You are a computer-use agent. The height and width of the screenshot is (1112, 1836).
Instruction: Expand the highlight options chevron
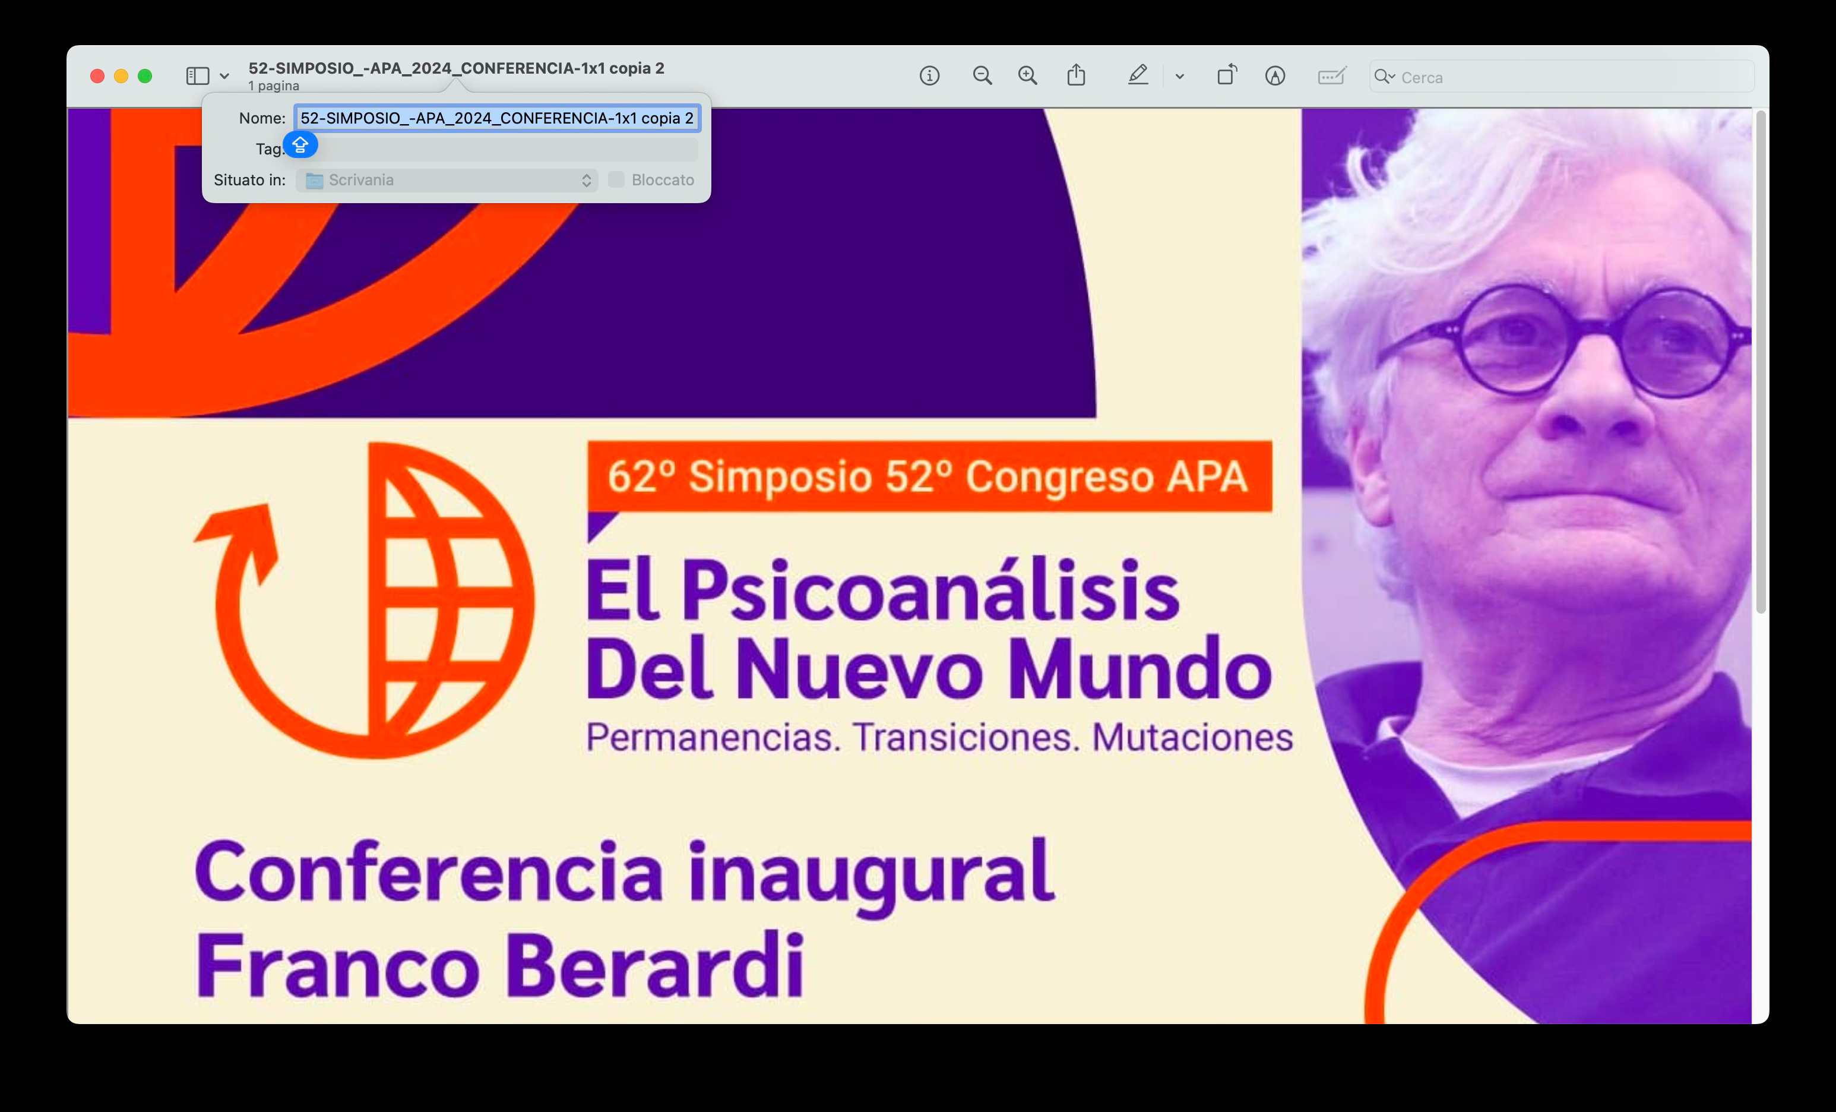click(x=1179, y=76)
